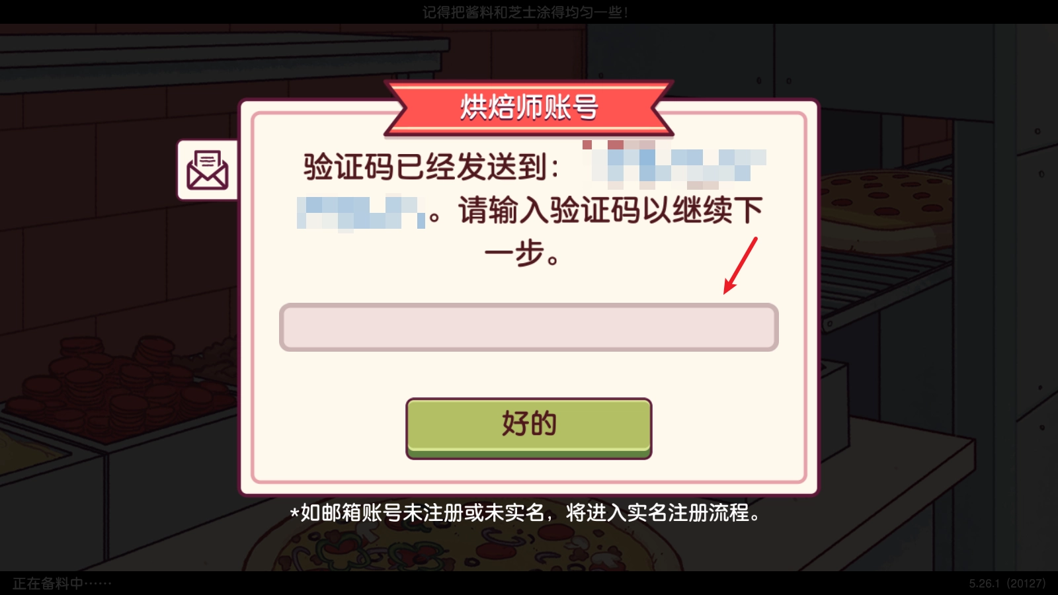Click the 验证码已经发送到 message line
Viewport: 1058px width, 595px height.
pos(431,167)
